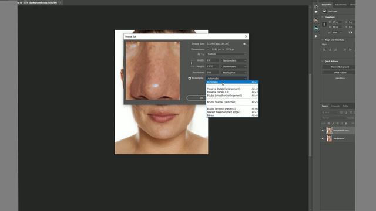Click the pixel layer filter icon in Layers

pyautogui.click(x=341, y=113)
